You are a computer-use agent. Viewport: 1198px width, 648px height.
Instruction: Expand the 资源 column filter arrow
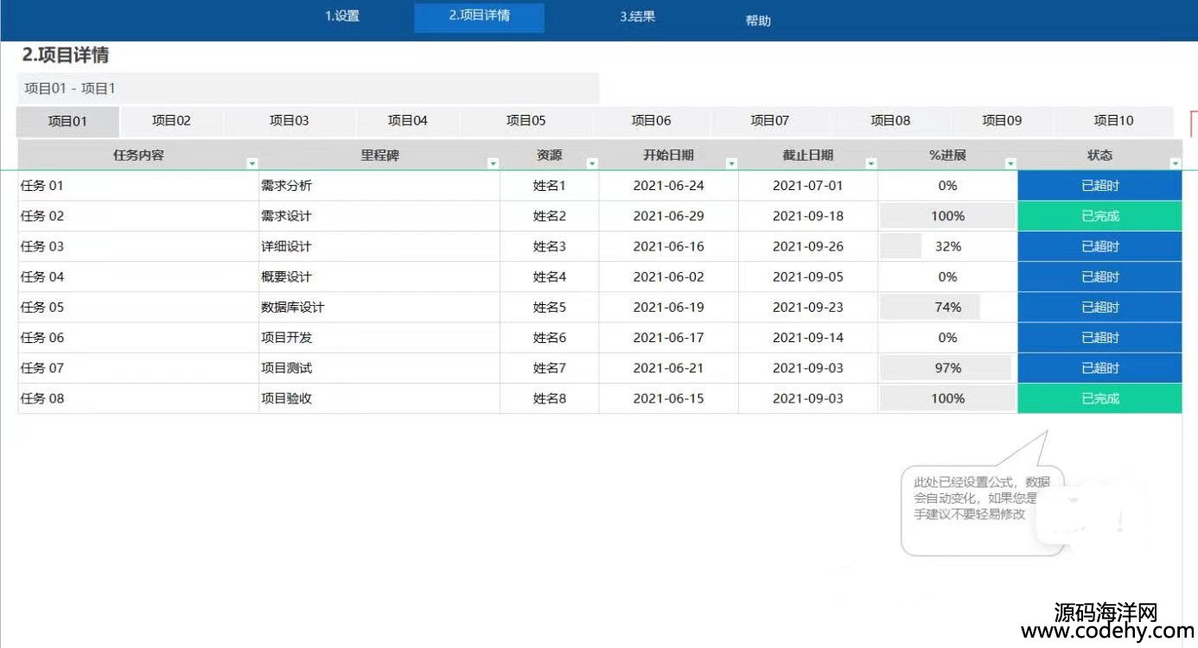592,163
